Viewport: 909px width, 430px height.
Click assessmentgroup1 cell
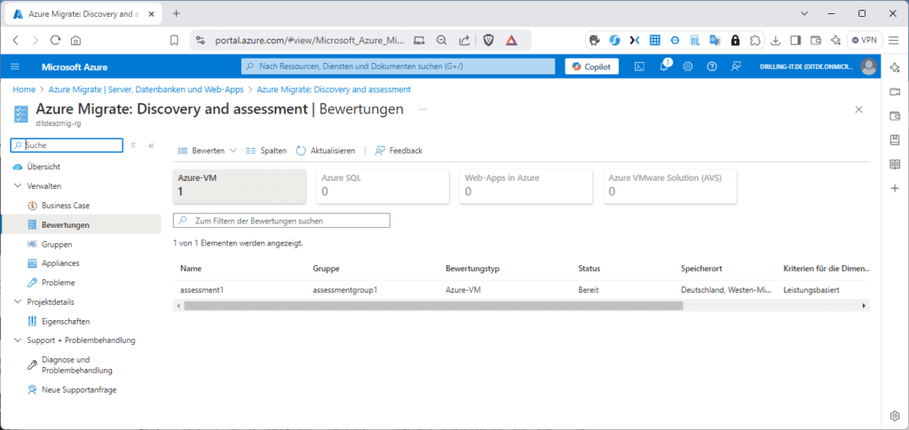click(345, 289)
